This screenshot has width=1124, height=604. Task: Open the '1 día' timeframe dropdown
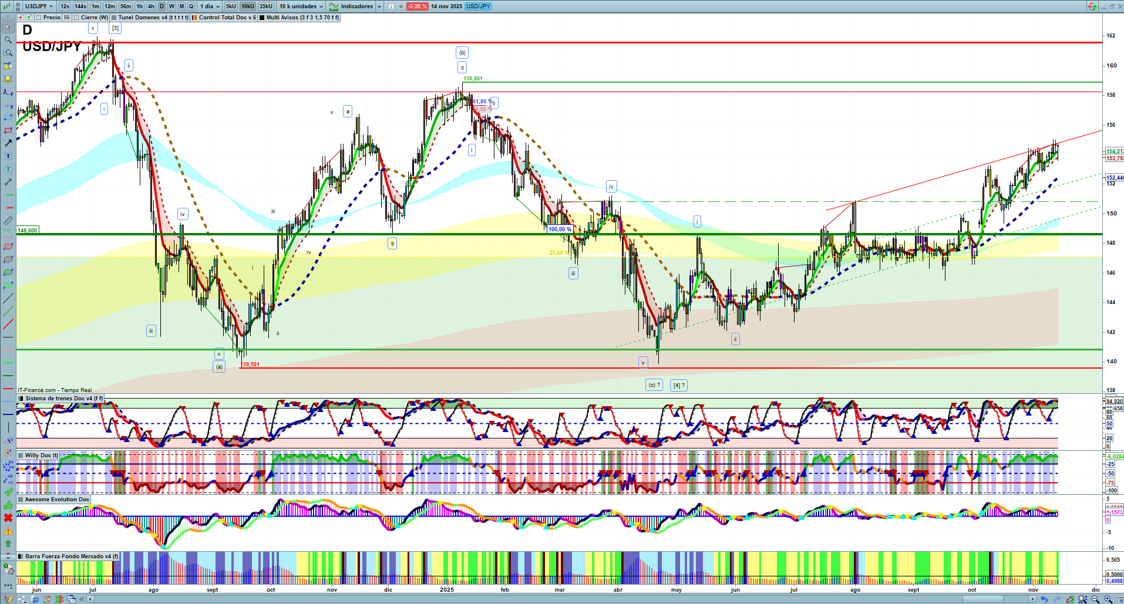[x=210, y=6]
